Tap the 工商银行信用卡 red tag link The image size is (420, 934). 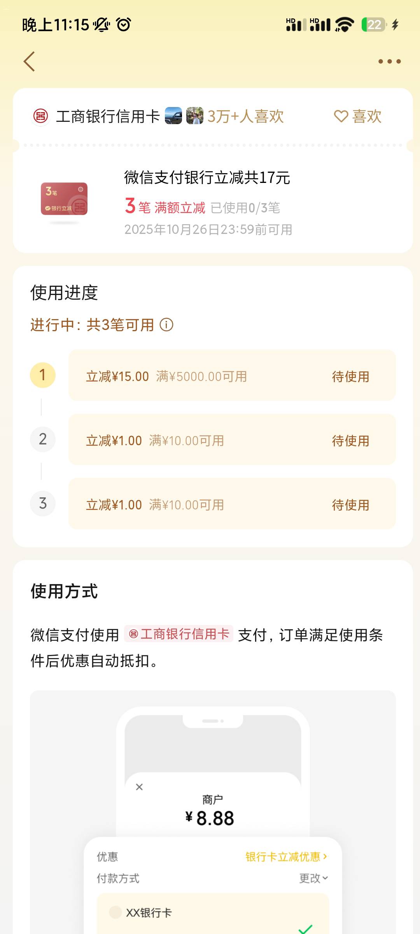179,634
